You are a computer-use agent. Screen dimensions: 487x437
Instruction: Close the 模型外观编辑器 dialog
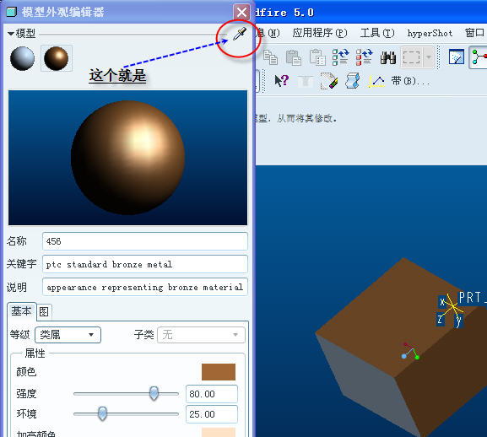241,13
